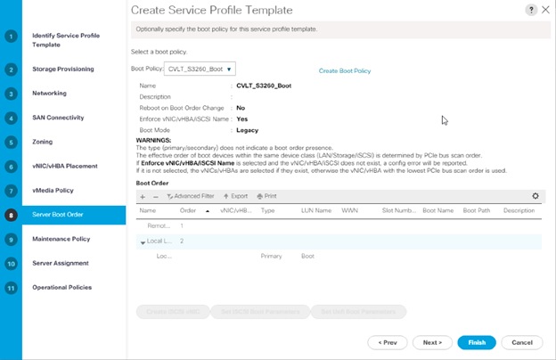The width and height of the screenshot is (556, 360).
Task: Print the boot order table
Action: pos(266,196)
